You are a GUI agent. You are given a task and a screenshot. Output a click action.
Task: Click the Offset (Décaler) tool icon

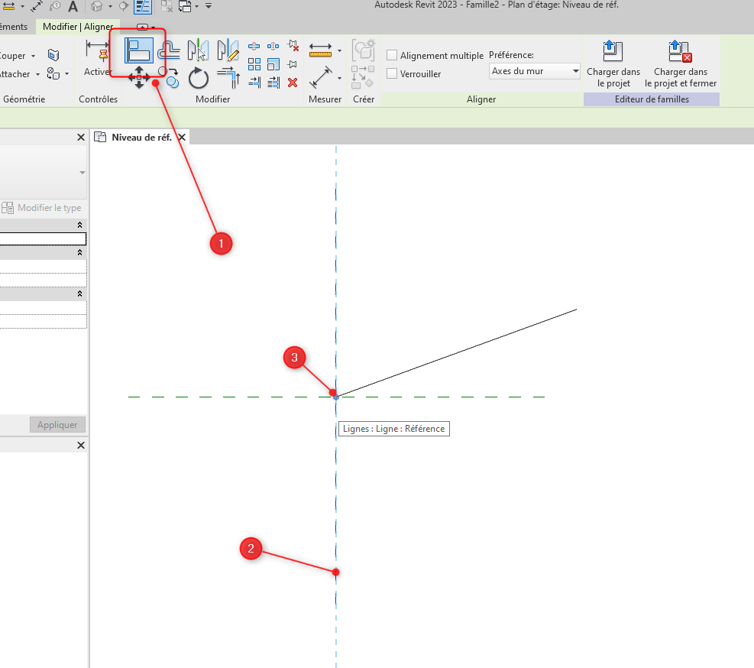pos(168,50)
